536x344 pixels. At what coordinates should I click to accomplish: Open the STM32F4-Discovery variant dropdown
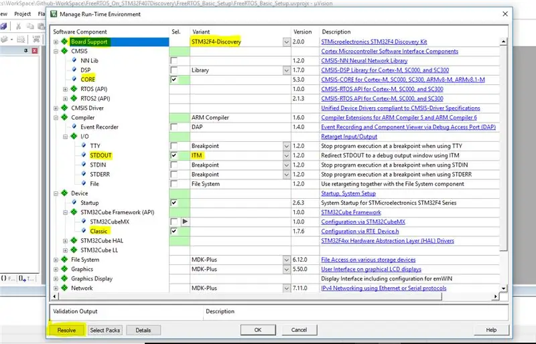287,41
